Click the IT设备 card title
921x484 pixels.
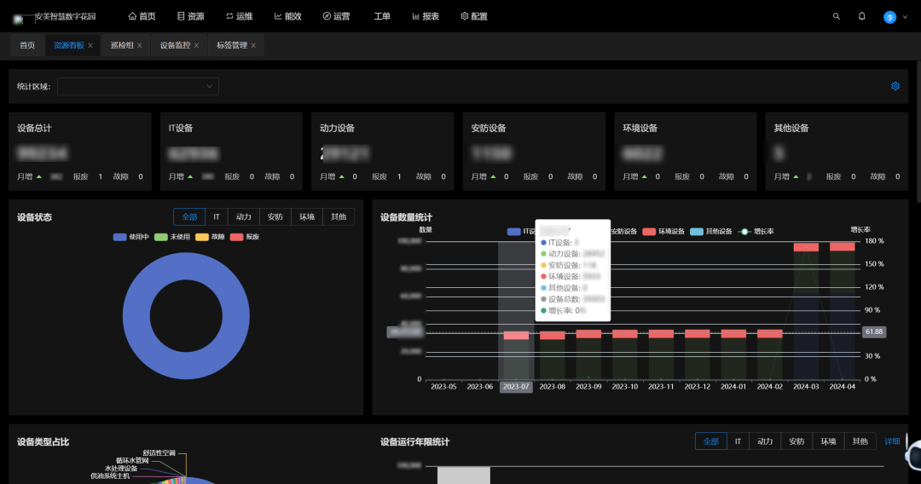180,128
